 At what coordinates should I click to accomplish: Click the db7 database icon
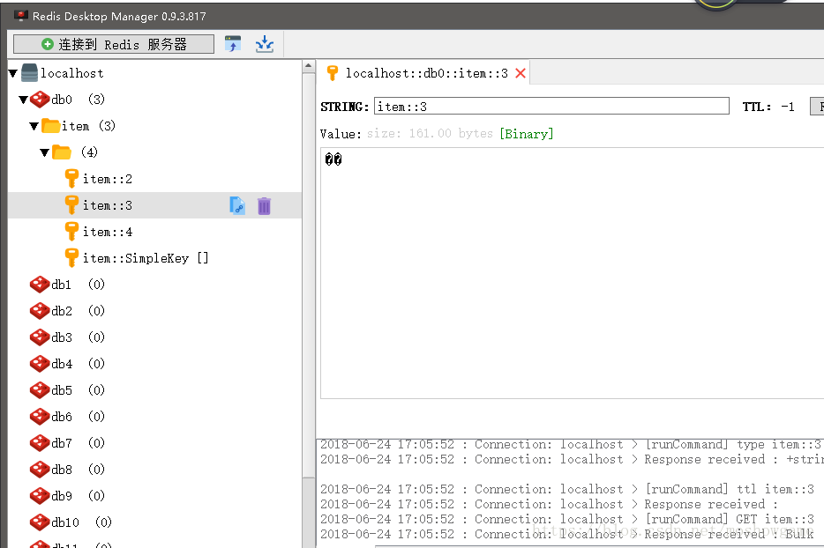[x=40, y=442]
